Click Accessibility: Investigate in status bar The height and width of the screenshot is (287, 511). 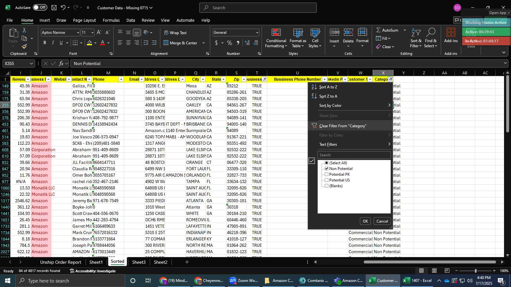pos(93,271)
